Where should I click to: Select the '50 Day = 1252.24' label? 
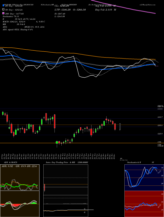coord(14,10)
